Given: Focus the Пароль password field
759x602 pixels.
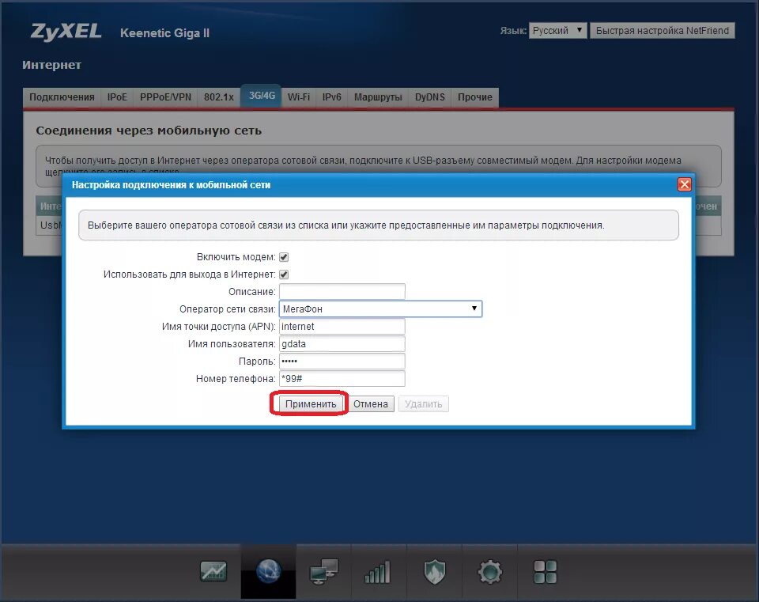Looking at the screenshot, I should click(x=342, y=362).
